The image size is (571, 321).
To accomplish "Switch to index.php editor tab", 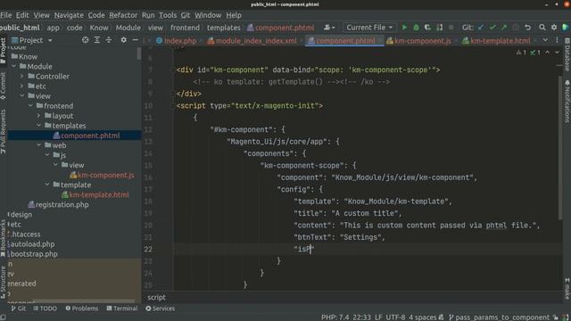I will 177,41.
